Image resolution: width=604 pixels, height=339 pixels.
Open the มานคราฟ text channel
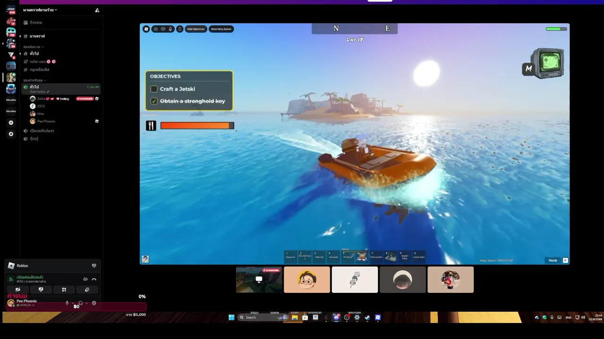pyautogui.click(x=61, y=36)
